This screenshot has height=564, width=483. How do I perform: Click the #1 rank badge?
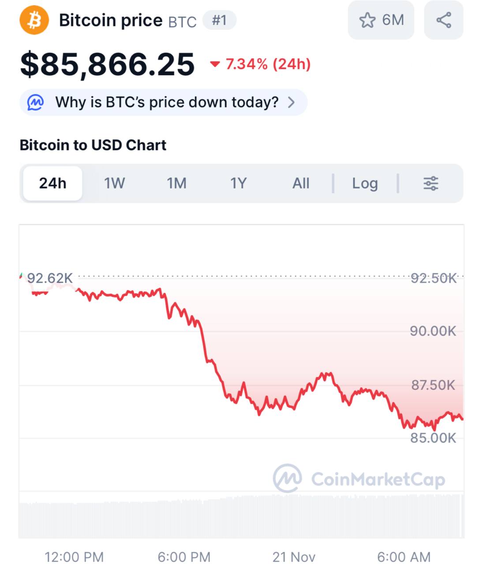(219, 20)
